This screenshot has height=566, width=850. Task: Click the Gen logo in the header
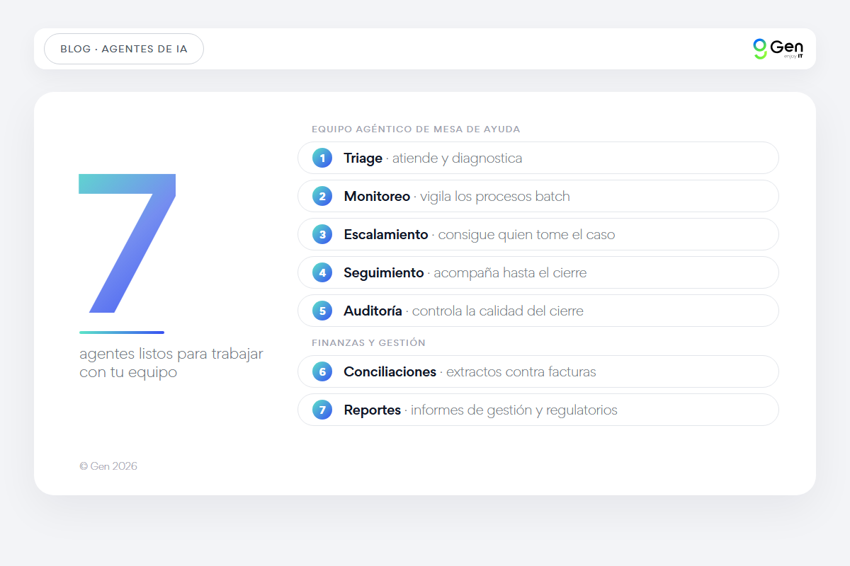[x=778, y=49]
